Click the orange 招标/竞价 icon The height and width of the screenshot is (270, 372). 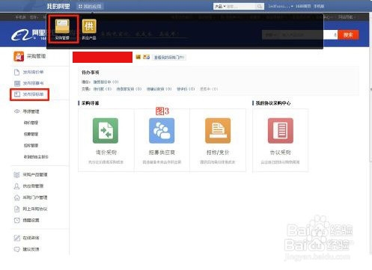[x=218, y=131]
